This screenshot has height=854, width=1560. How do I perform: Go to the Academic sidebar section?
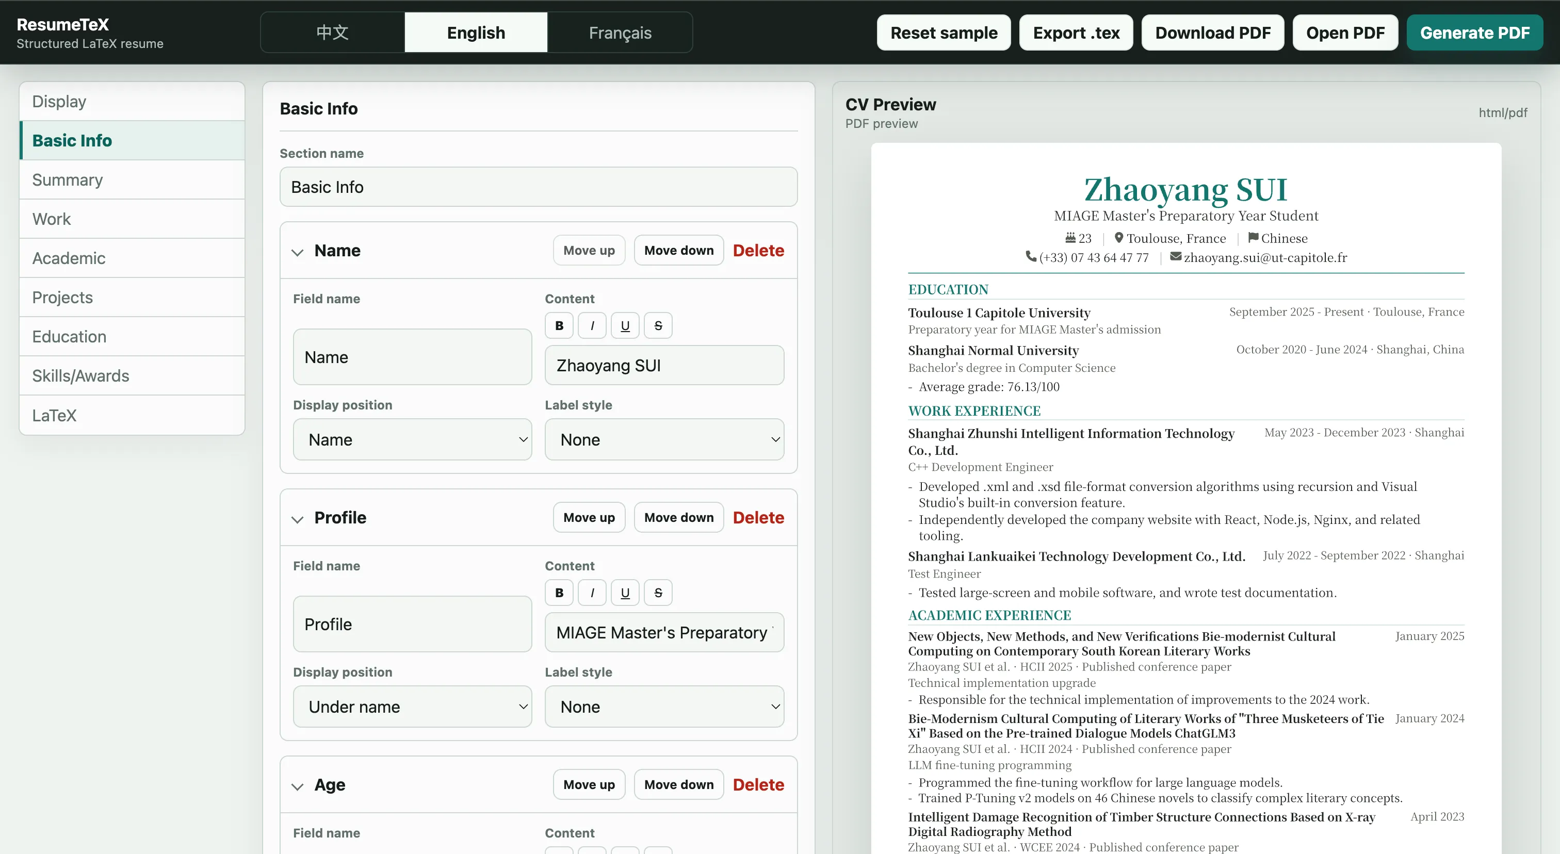[x=132, y=258]
